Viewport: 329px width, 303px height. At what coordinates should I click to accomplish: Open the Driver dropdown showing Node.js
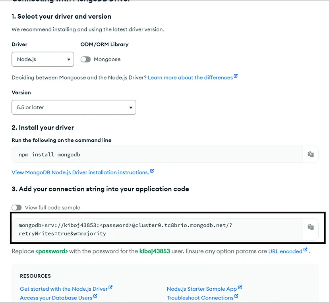[43, 59]
